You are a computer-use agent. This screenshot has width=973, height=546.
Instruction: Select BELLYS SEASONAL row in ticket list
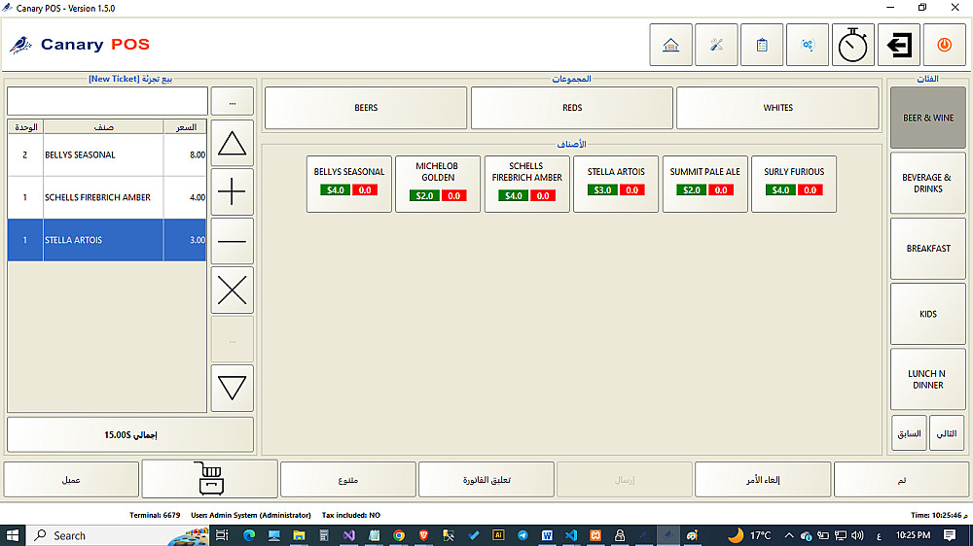(107, 154)
